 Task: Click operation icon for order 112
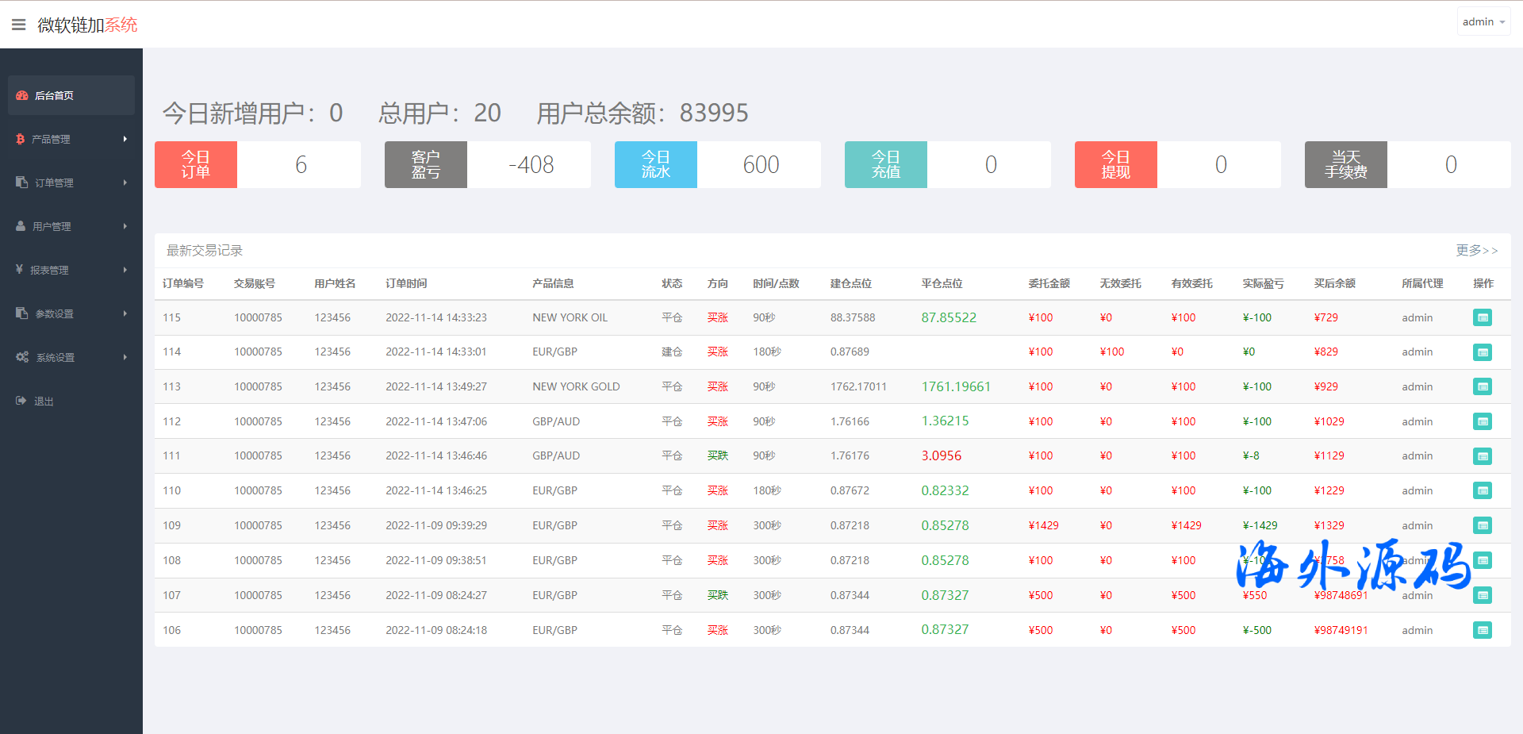pyautogui.click(x=1482, y=421)
